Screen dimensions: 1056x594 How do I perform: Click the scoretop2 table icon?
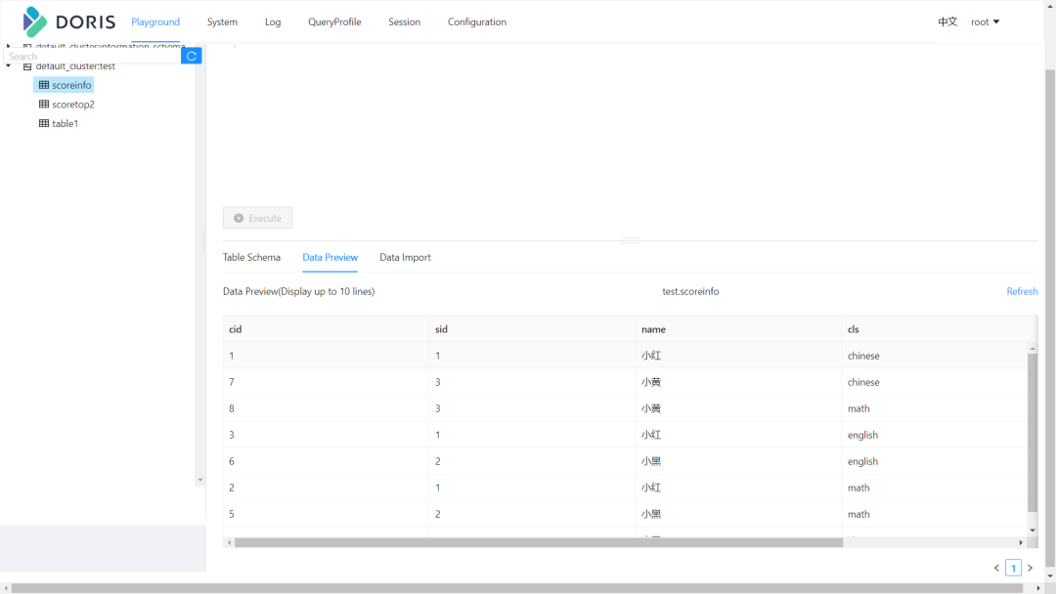click(x=44, y=105)
